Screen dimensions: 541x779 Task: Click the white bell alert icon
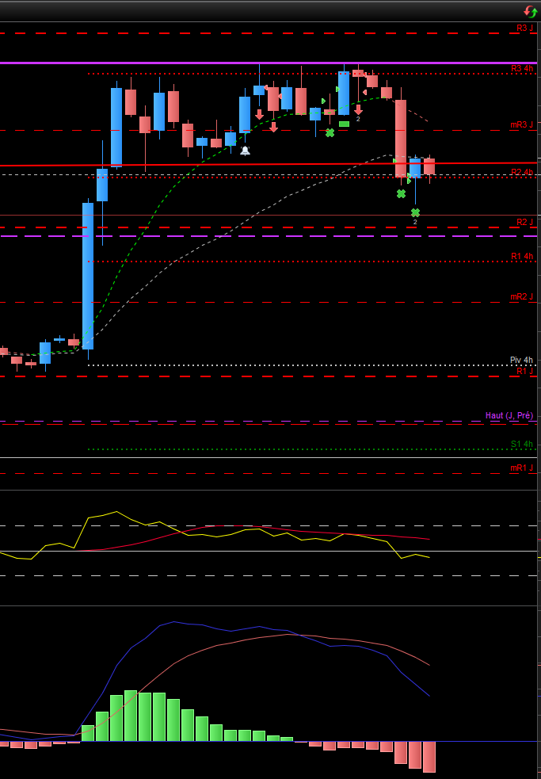(x=245, y=151)
